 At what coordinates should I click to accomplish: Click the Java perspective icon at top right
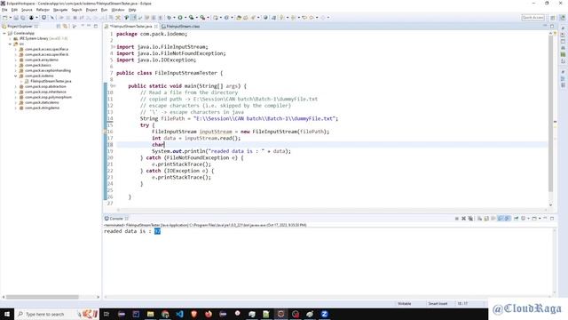coord(562,18)
